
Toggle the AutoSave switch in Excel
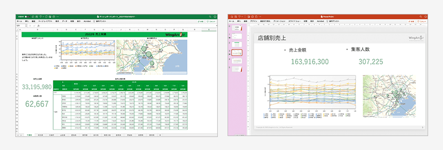(27, 17)
